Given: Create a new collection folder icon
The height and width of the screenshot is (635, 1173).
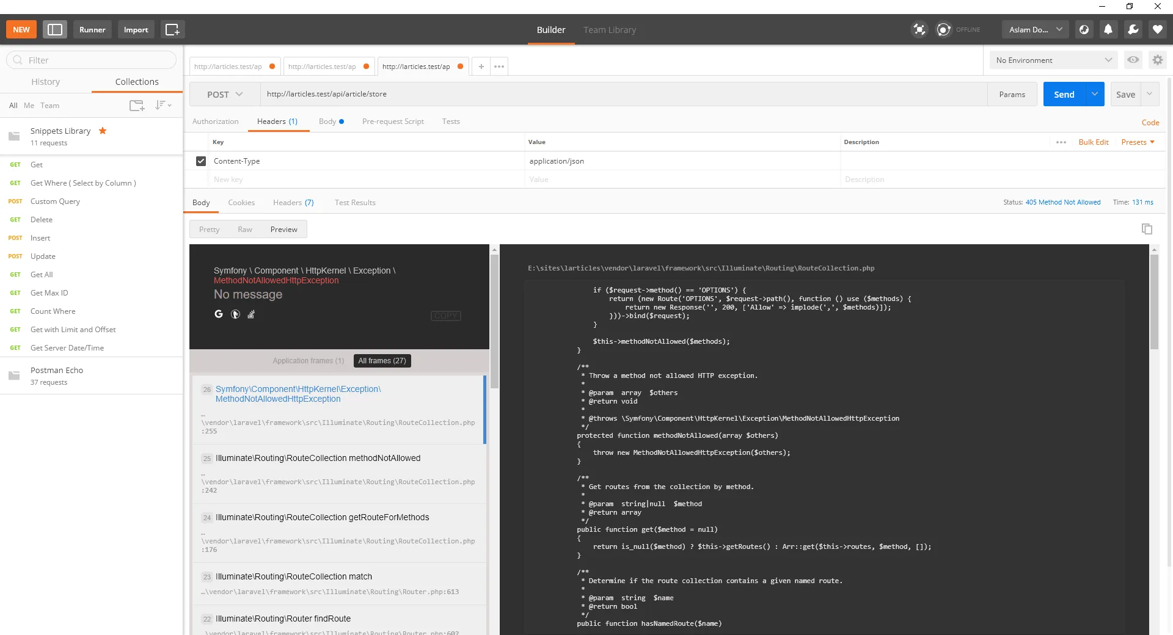Looking at the screenshot, I should [x=137, y=106].
